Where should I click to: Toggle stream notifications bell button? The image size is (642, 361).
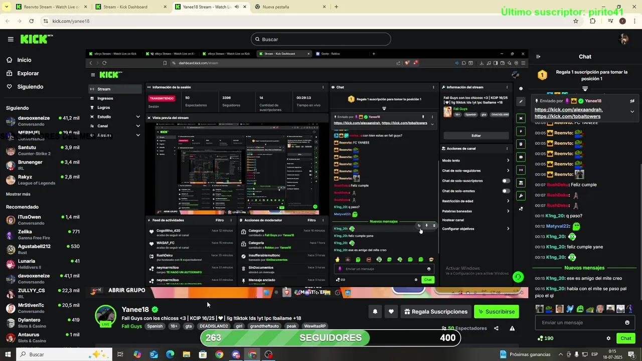click(x=375, y=311)
